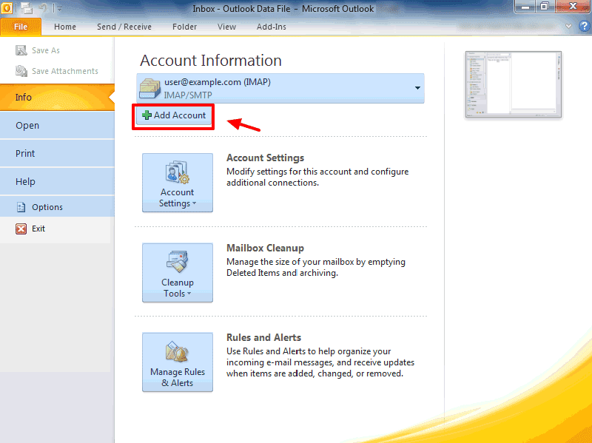Open the Folder ribbon tab
The width and height of the screenshot is (592, 443).
[185, 27]
